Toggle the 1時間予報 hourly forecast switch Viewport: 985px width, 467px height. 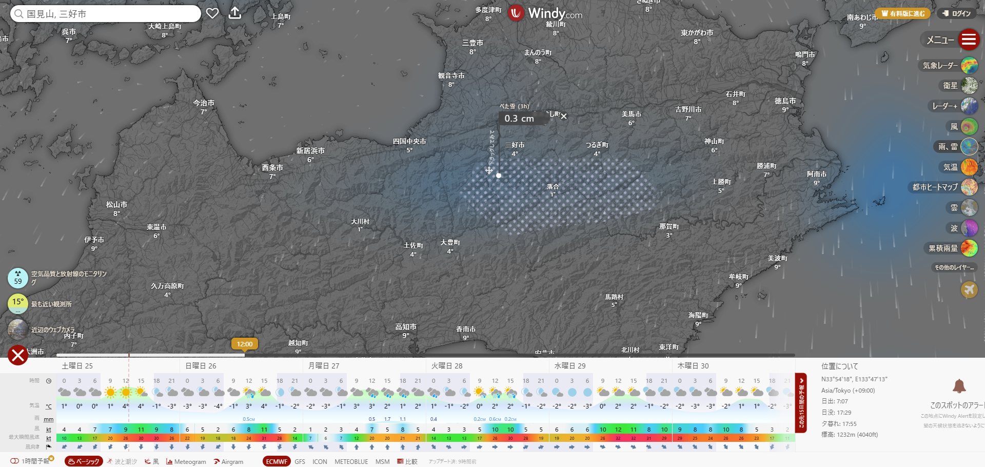(15, 461)
